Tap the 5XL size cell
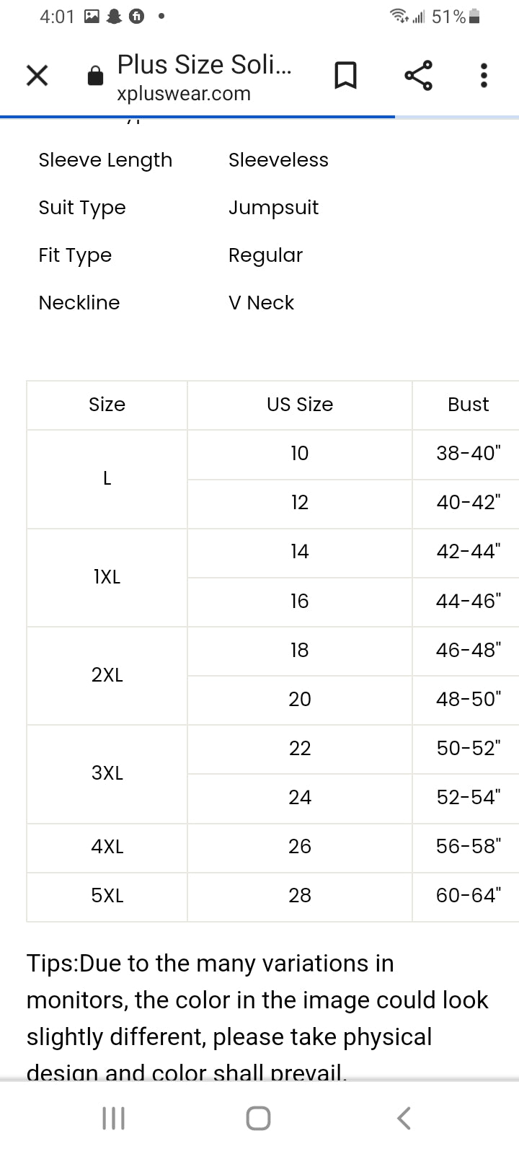Image resolution: width=519 pixels, height=1154 pixels. [x=107, y=896]
